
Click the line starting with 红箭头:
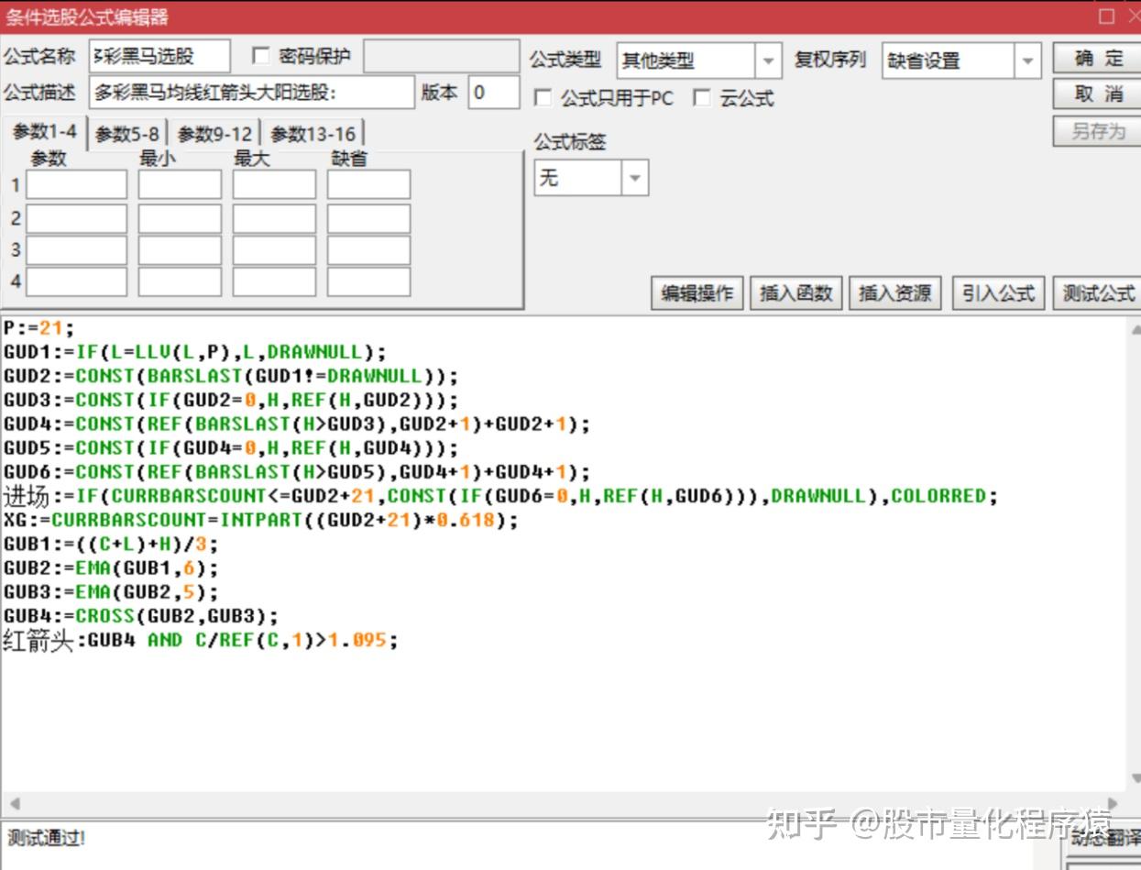(x=201, y=641)
